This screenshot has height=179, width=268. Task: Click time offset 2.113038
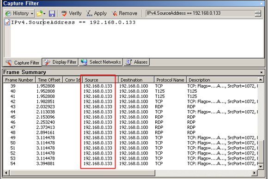pyautogui.click(x=45, y=112)
